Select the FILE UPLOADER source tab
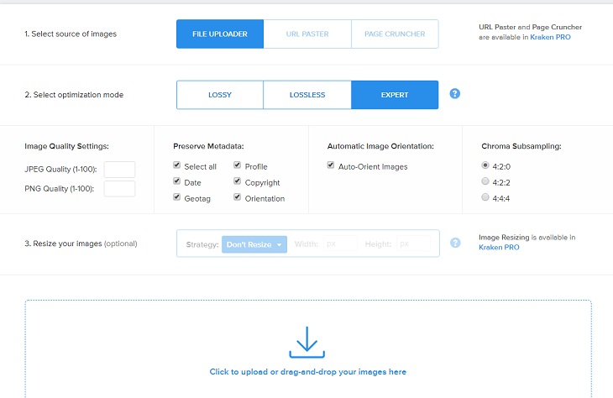 (219, 34)
